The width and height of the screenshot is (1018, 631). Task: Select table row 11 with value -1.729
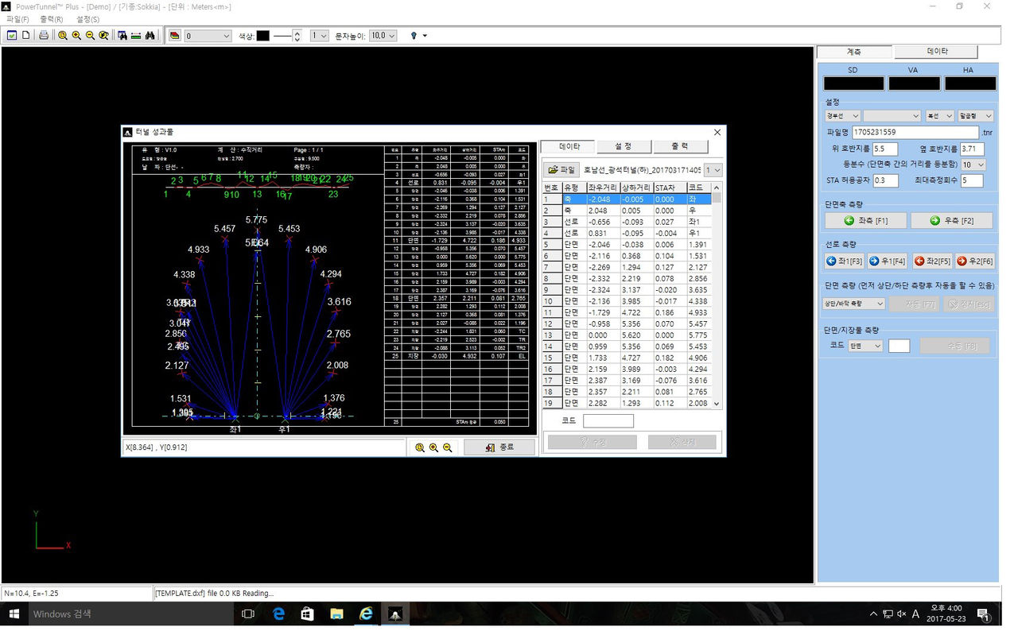click(x=627, y=313)
